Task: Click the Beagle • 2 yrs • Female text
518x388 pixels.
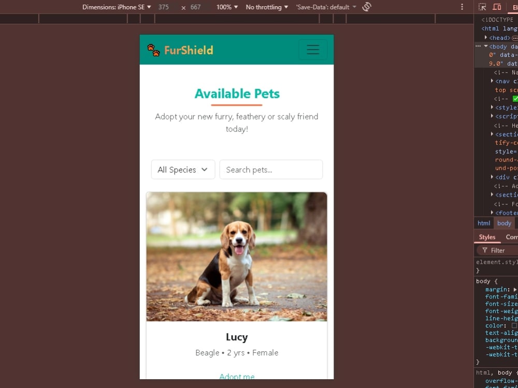Action: click(x=237, y=353)
